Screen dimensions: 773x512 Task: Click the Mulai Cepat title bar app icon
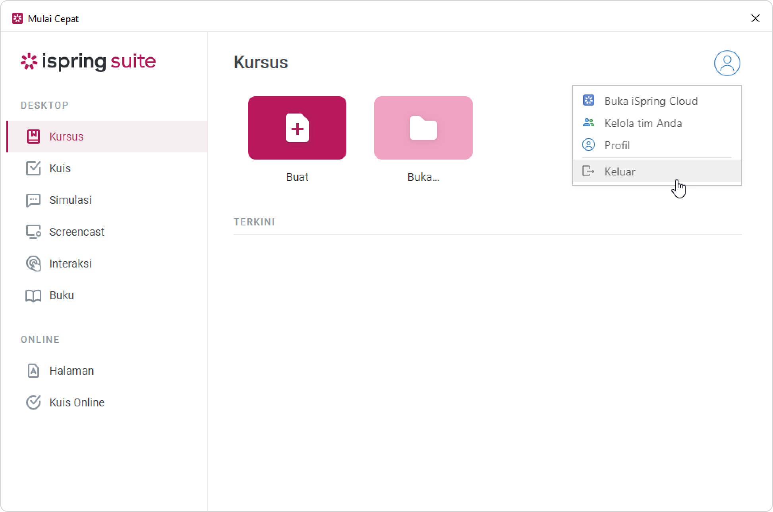(17, 19)
